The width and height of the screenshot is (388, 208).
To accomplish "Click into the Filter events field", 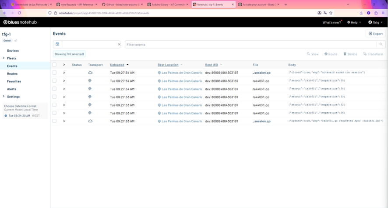I will coord(250,45).
